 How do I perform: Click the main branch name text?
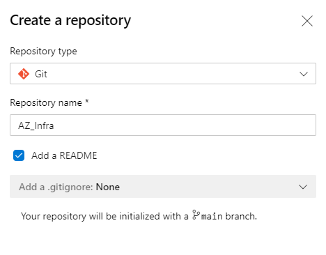pyautogui.click(x=212, y=216)
